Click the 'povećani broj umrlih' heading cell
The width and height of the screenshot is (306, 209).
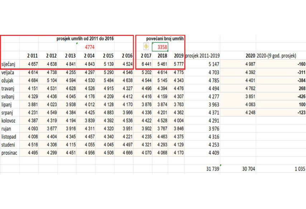coord(165,38)
